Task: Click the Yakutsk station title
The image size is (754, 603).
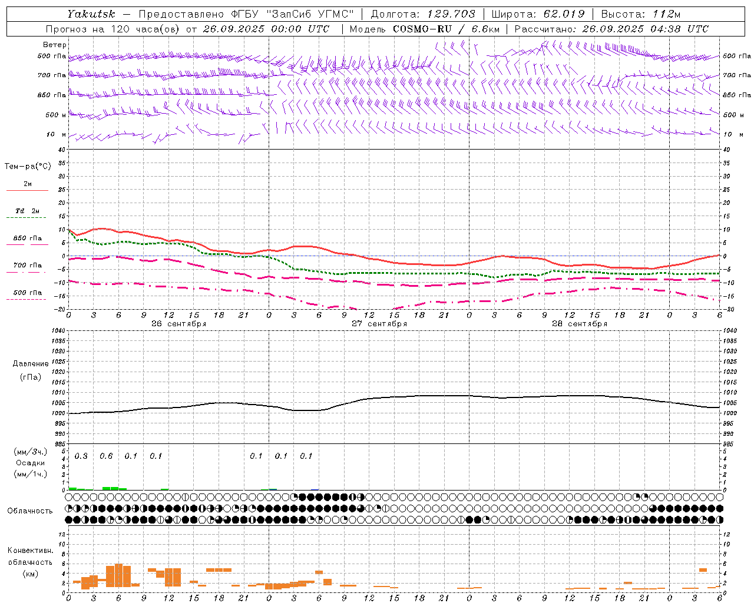Action: 91,14
